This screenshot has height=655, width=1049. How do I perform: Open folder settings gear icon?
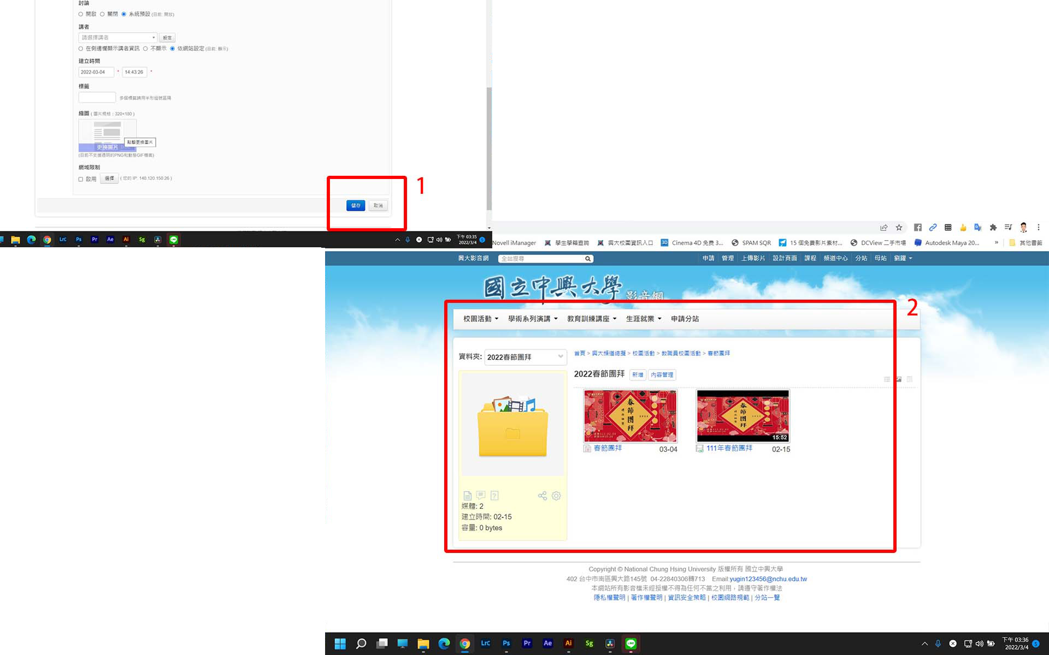point(556,496)
